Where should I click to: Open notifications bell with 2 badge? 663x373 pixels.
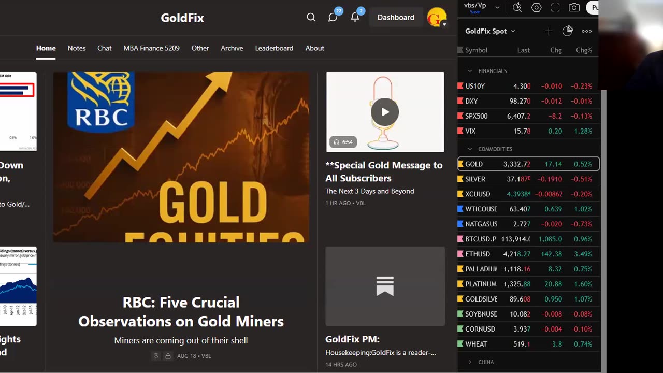tap(355, 17)
